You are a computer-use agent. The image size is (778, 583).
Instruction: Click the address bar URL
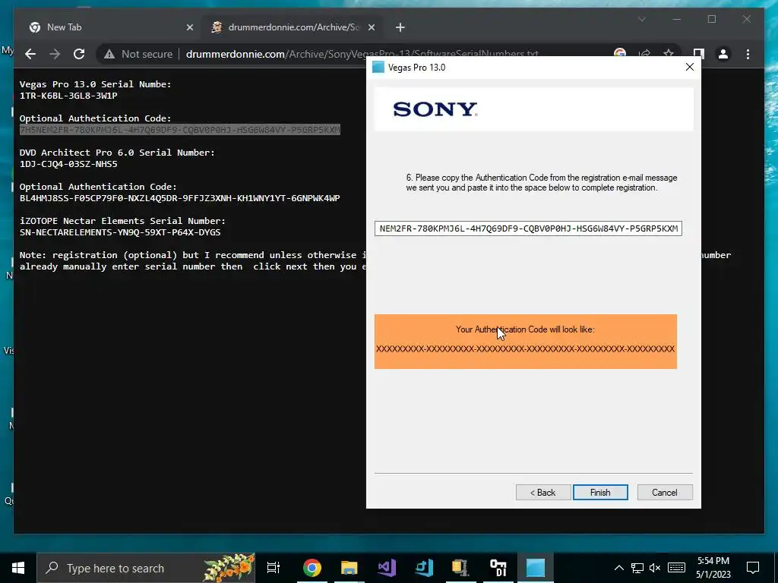362,54
